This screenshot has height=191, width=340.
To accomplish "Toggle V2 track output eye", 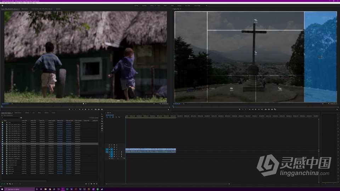I will [x=117, y=147].
